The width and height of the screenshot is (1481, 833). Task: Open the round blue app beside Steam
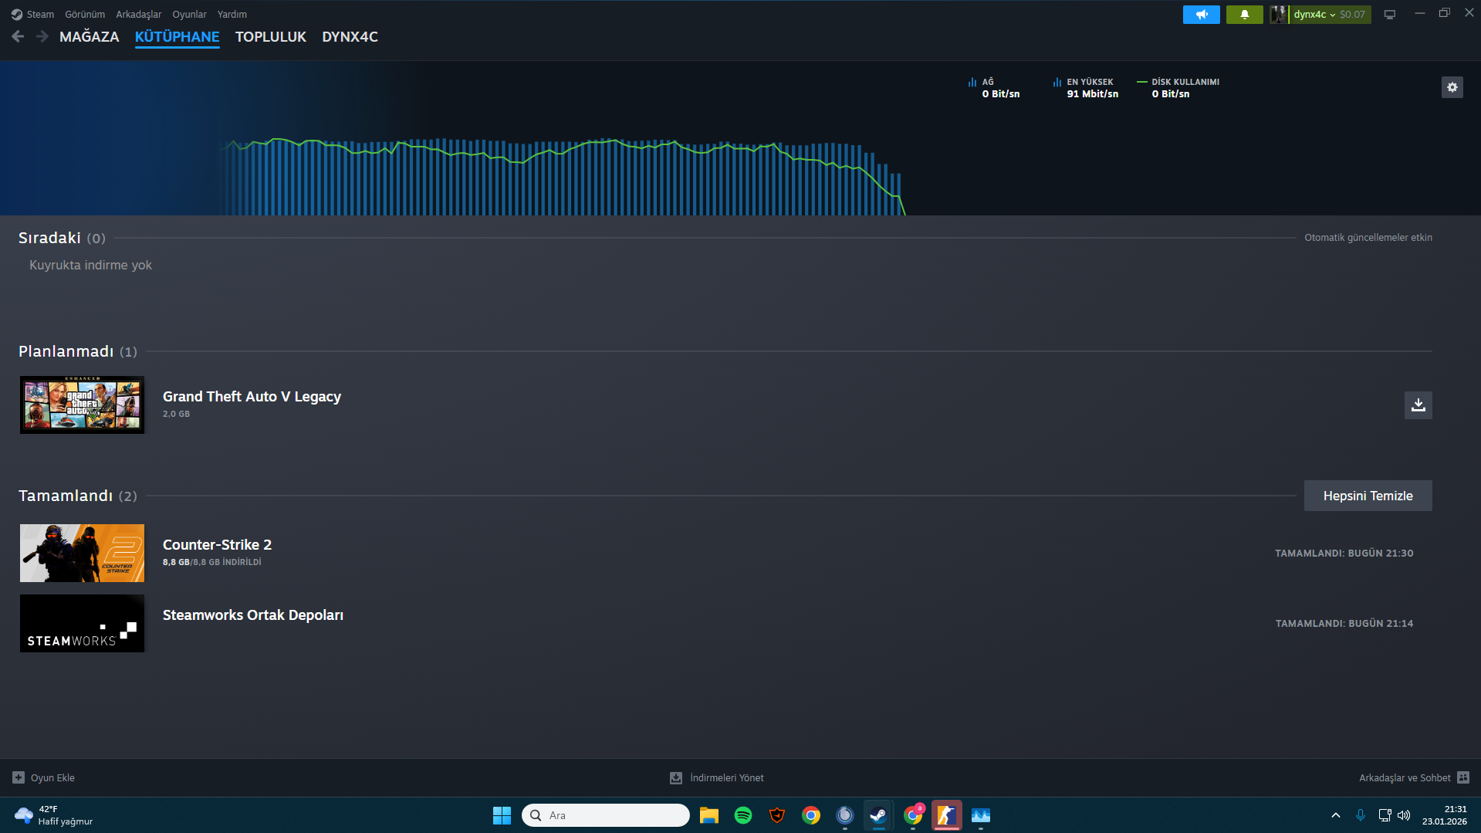click(x=845, y=815)
